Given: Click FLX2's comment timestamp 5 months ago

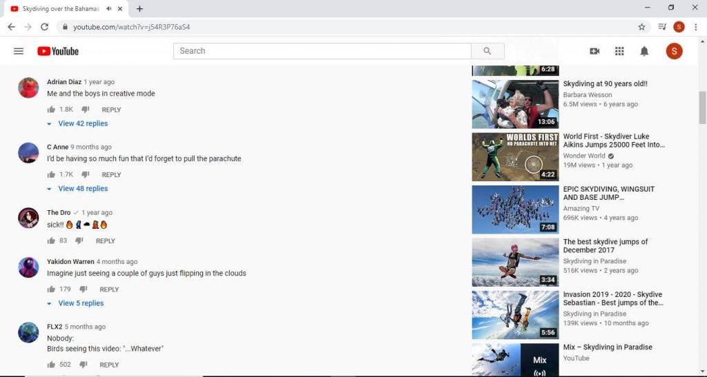Looking at the screenshot, I should coord(85,327).
